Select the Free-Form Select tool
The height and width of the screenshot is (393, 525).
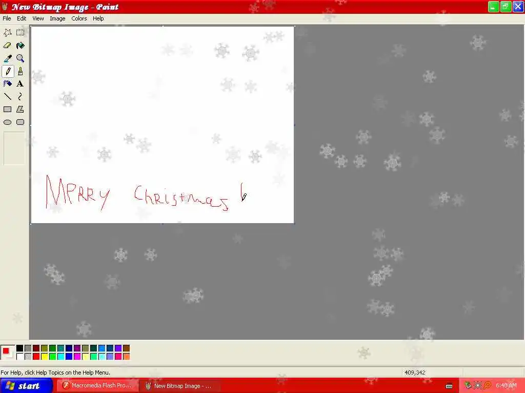pyautogui.click(x=7, y=32)
